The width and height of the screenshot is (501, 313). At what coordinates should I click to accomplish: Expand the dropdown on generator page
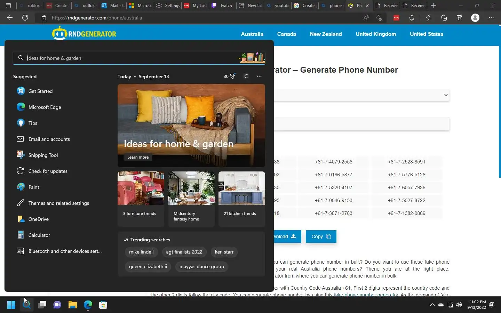(x=446, y=95)
